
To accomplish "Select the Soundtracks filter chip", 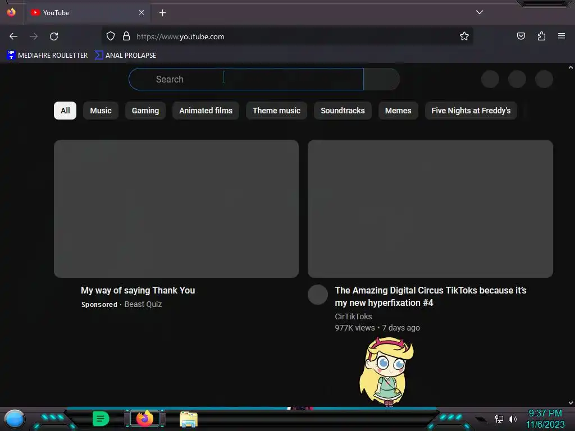I will pyautogui.click(x=343, y=111).
